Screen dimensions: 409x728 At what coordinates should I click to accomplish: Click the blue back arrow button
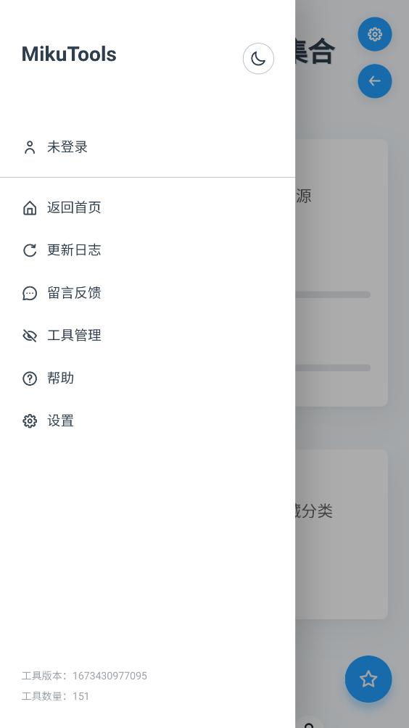coord(375,80)
